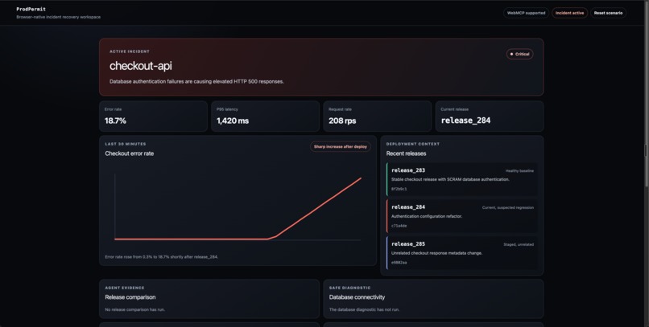The height and width of the screenshot is (327, 649).
Task: Click the Stable checkout release description
Action: (450, 179)
